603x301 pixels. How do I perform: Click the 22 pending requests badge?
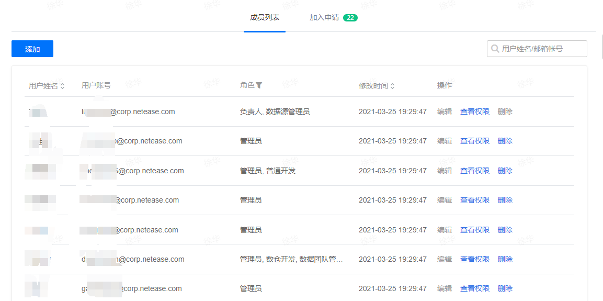pyautogui.click(x=350, y=18)
